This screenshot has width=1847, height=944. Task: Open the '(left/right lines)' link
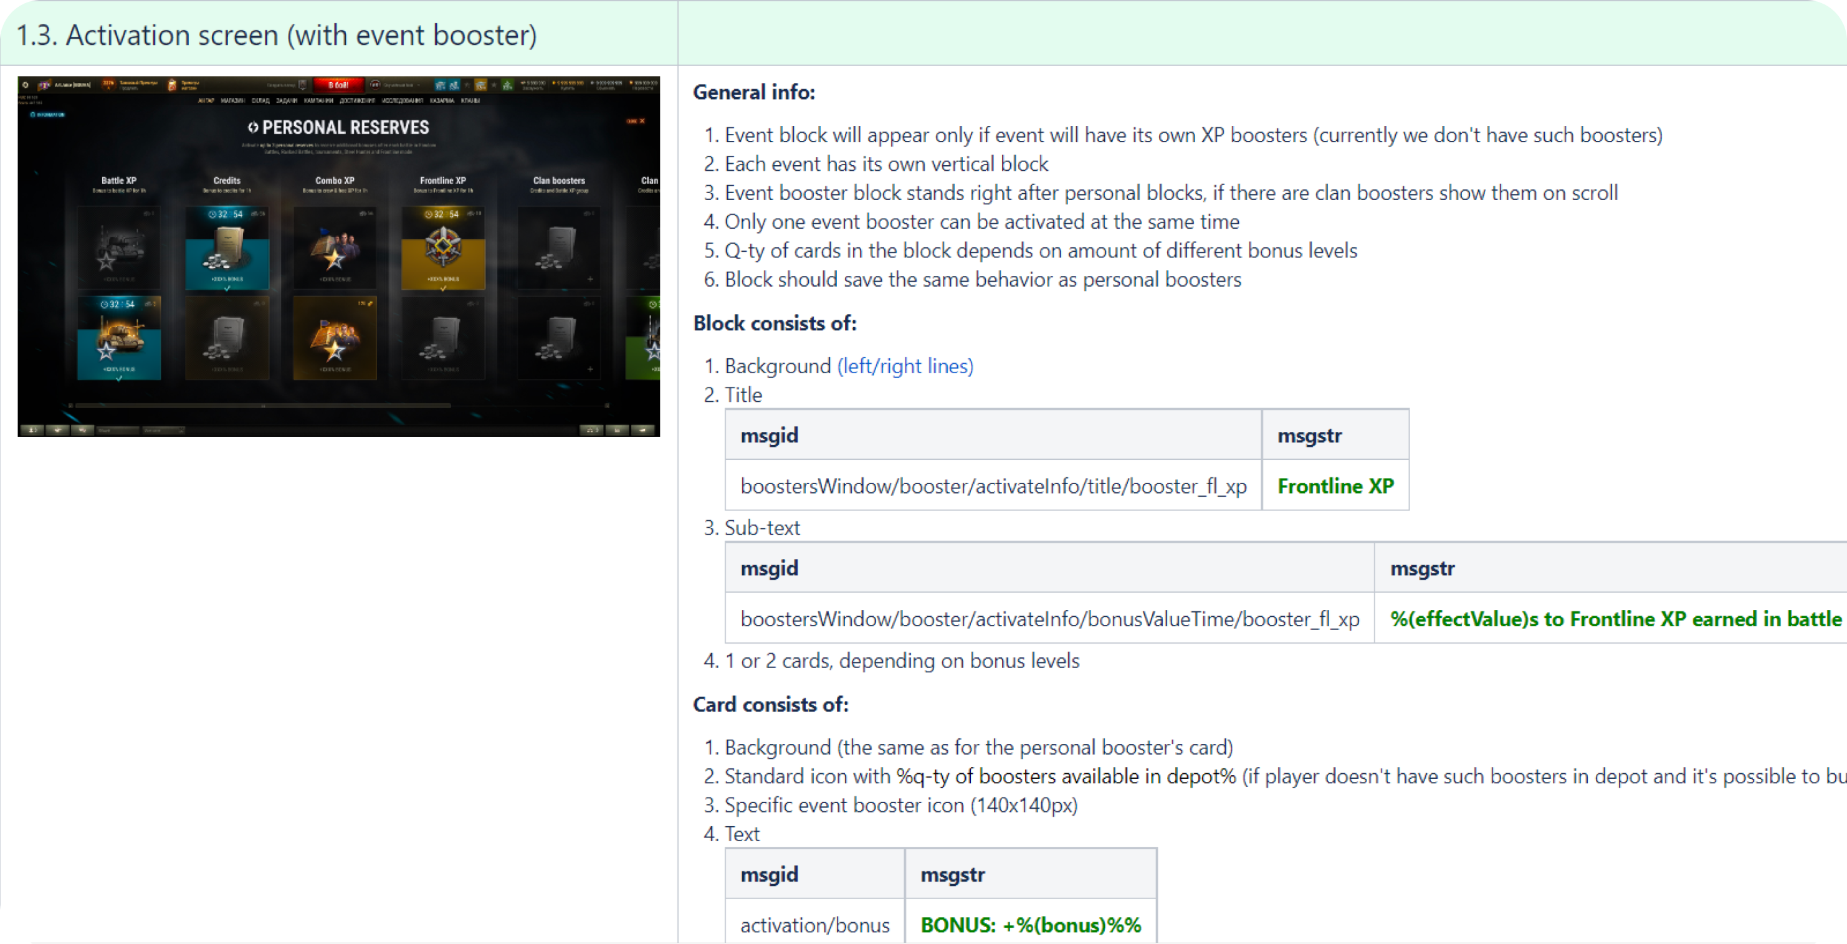[x=905, y=366]
